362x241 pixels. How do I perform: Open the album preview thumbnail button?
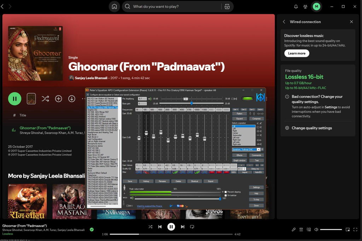point(31,99)
